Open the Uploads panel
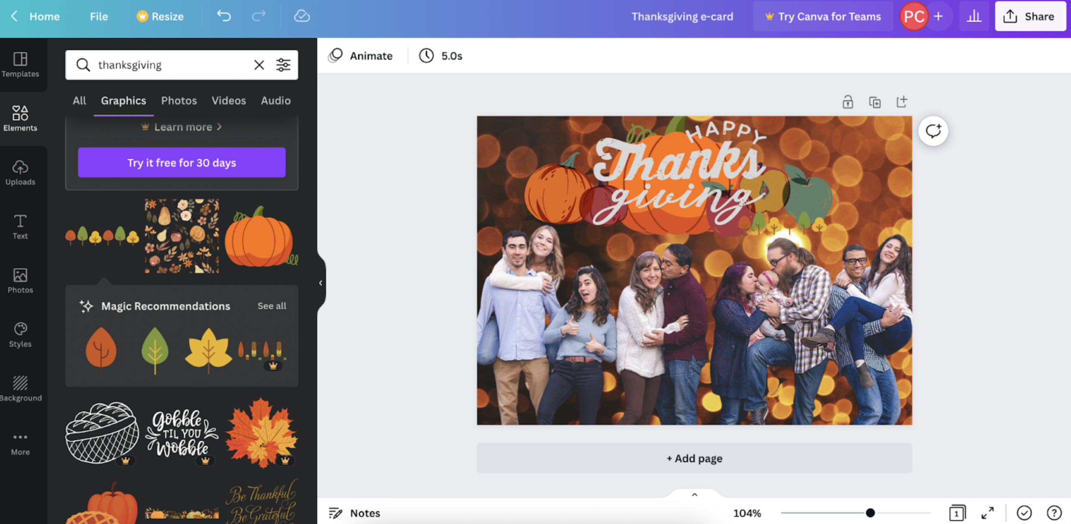Screen dimensions: 1071x524 point(20,172)
